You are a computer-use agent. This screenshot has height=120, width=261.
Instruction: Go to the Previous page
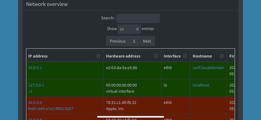pos(118,41)
